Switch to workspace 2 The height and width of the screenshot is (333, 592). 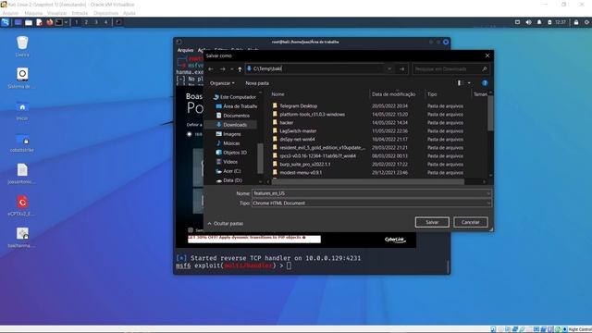coord(86,22)
